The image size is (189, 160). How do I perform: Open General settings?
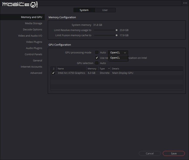38,60
